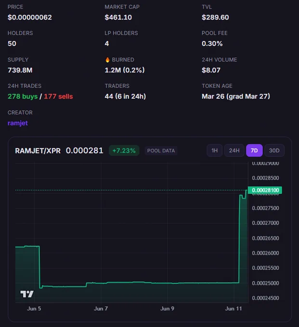299x327 pixels.
Task: Click 0.00027500 price axis label
Action: (265, 208)
